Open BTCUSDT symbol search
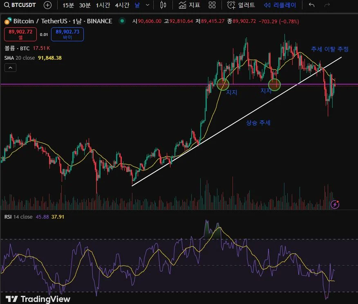Screen dimensions: 358x304 (20, 5)
